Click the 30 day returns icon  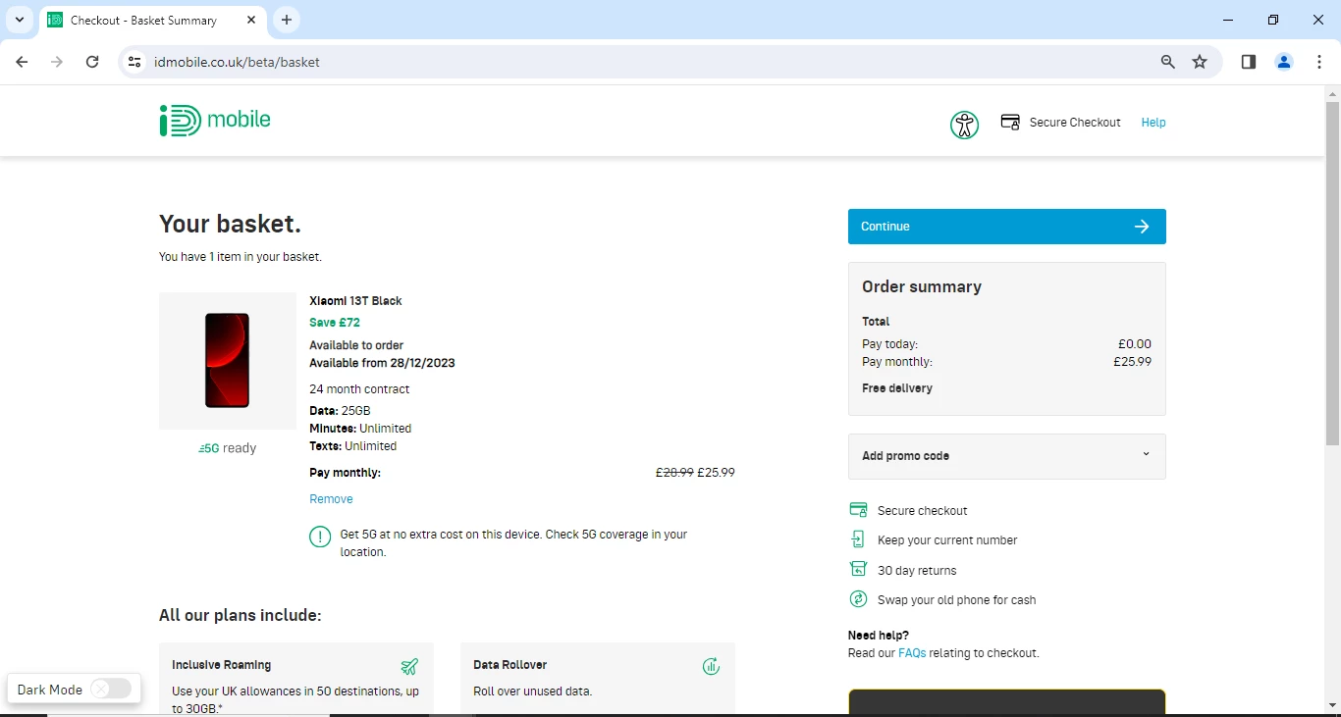(x=858, y=570)
